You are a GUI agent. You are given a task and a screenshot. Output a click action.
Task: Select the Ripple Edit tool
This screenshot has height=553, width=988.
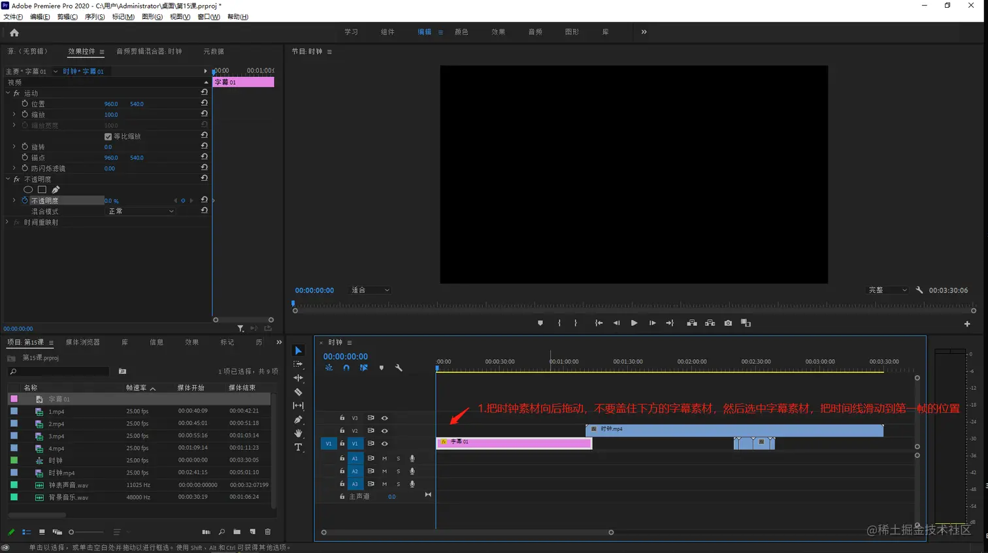coord(299,378)
